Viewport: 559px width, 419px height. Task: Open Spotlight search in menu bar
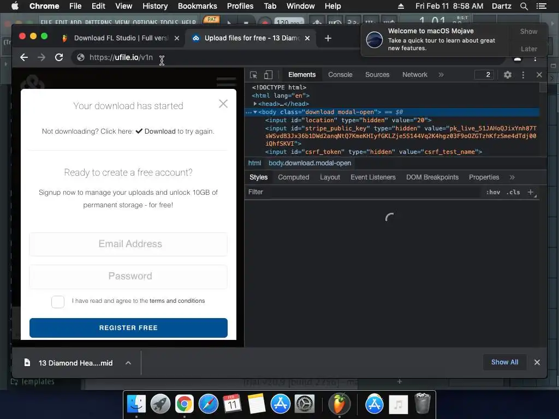click(x=524, y=6)
